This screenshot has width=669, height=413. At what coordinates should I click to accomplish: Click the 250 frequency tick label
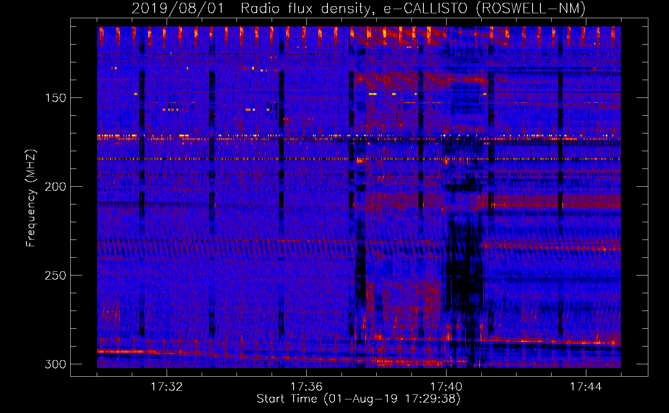55,275
